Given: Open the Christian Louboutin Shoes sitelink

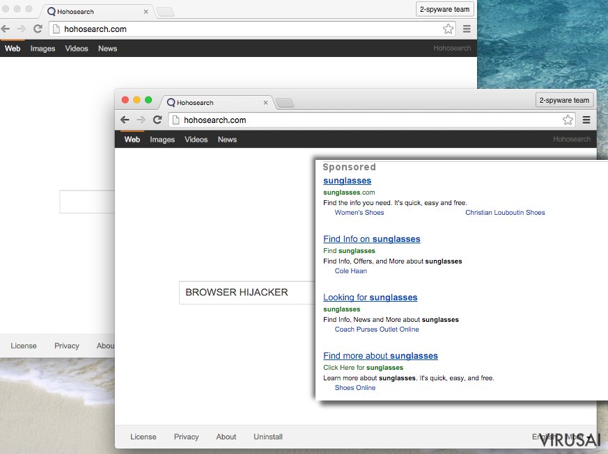Looking at the screenshot, I should tap(505, 213).
